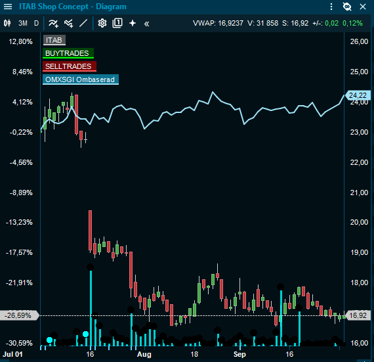Click the ITAB Shop Concept - Diagram title
Viewport: 374px width, 362px height.
click(x=73, y=7)
